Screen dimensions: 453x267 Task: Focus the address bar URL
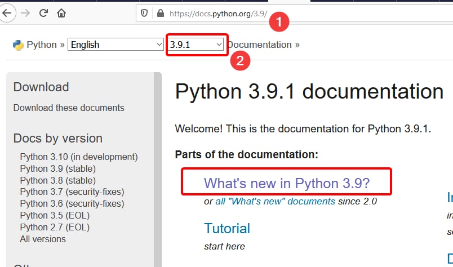click(x=219, y=14)
